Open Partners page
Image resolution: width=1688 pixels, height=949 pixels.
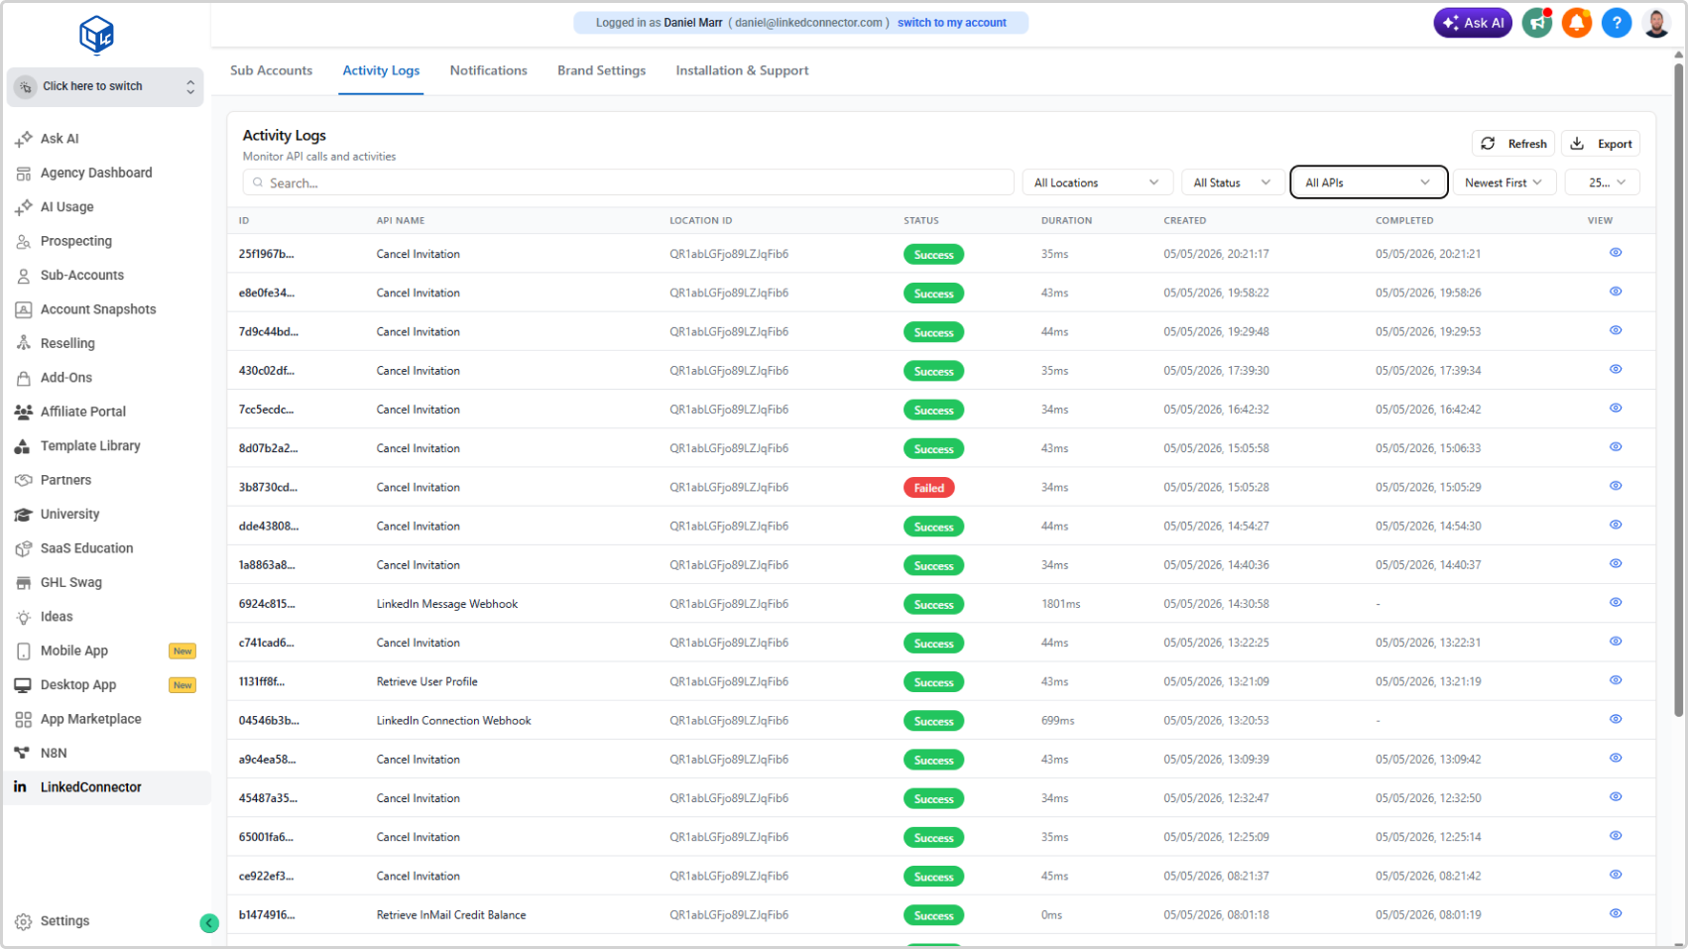[x=65, y=480]
